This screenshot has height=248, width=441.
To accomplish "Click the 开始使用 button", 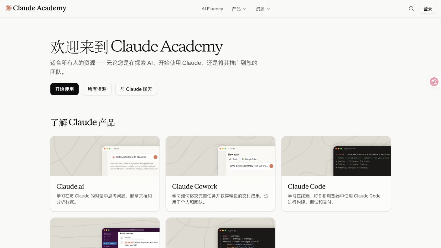I will coord(65,89).
